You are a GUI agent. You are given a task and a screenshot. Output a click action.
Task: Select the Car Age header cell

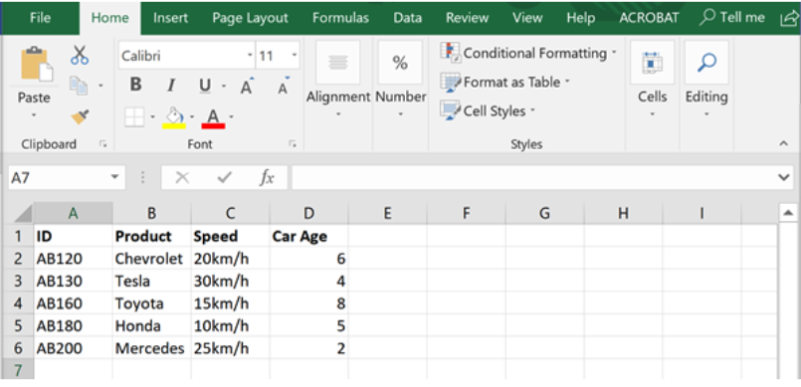point(309,237)
